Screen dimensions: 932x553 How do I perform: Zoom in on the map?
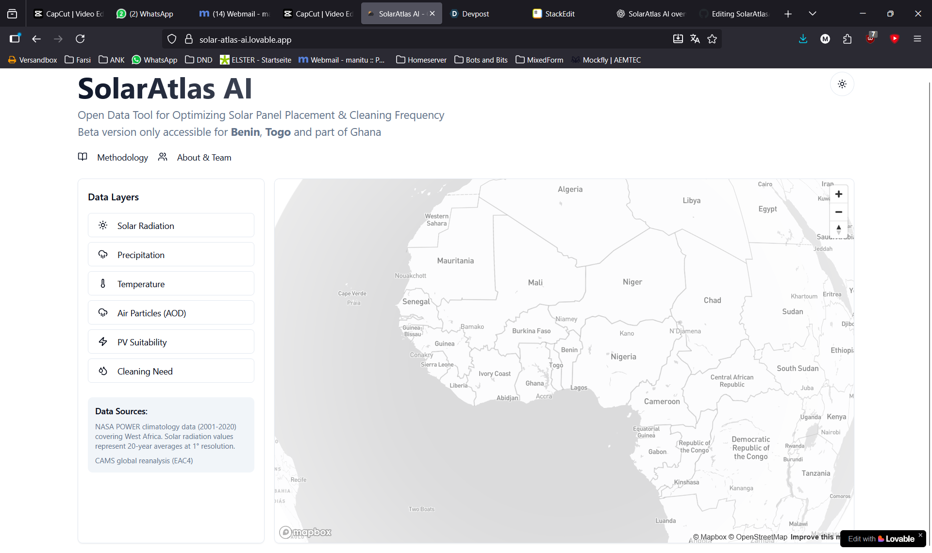838,194
